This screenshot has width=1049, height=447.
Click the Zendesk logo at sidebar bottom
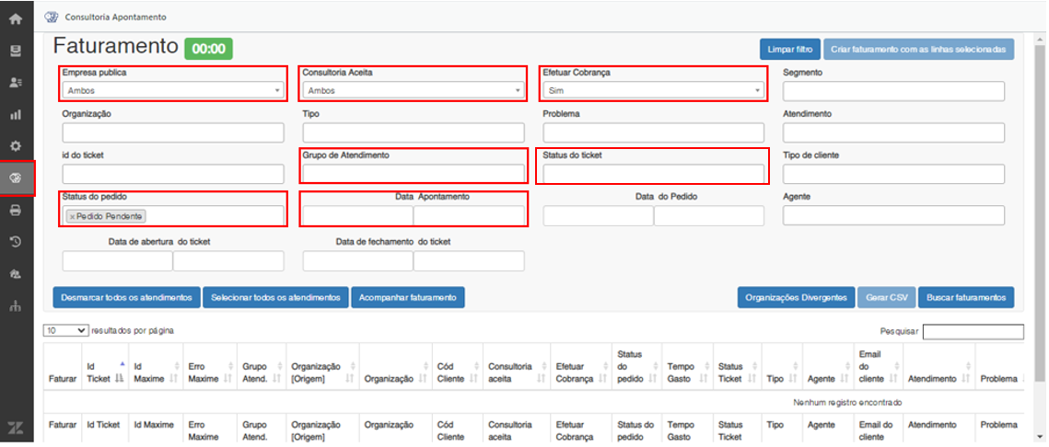coord(16,428)
